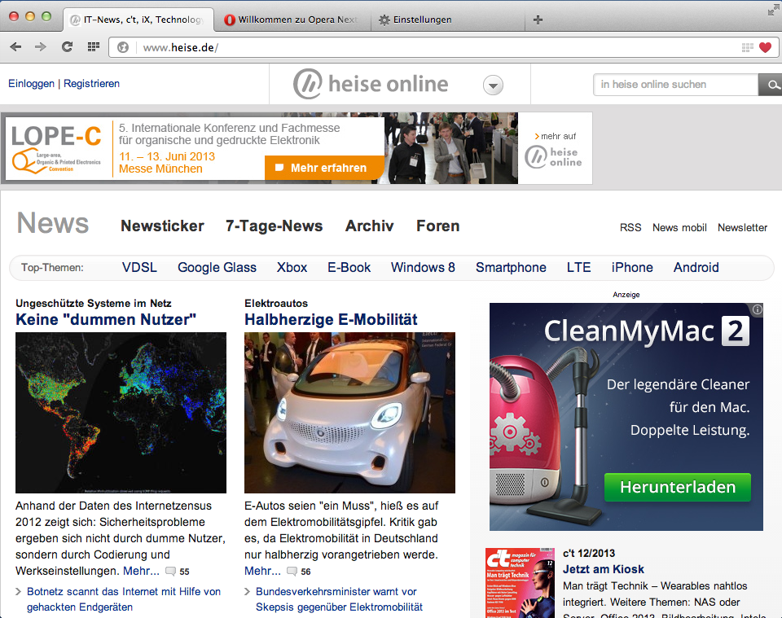
Task: Reload the heise.de page
Action: click(x=67, y=47)
